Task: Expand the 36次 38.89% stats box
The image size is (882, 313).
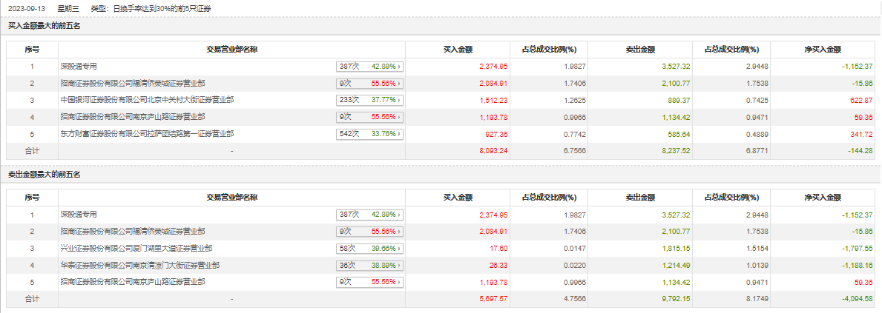Action: [x=369, y=265]
